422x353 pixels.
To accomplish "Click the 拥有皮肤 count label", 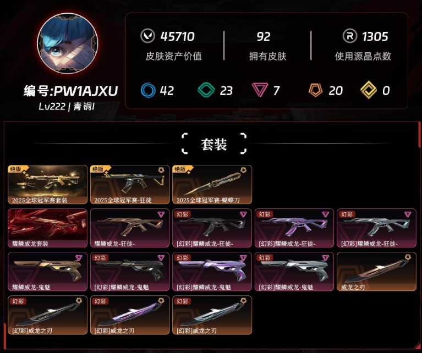I will tap(268, 56).
